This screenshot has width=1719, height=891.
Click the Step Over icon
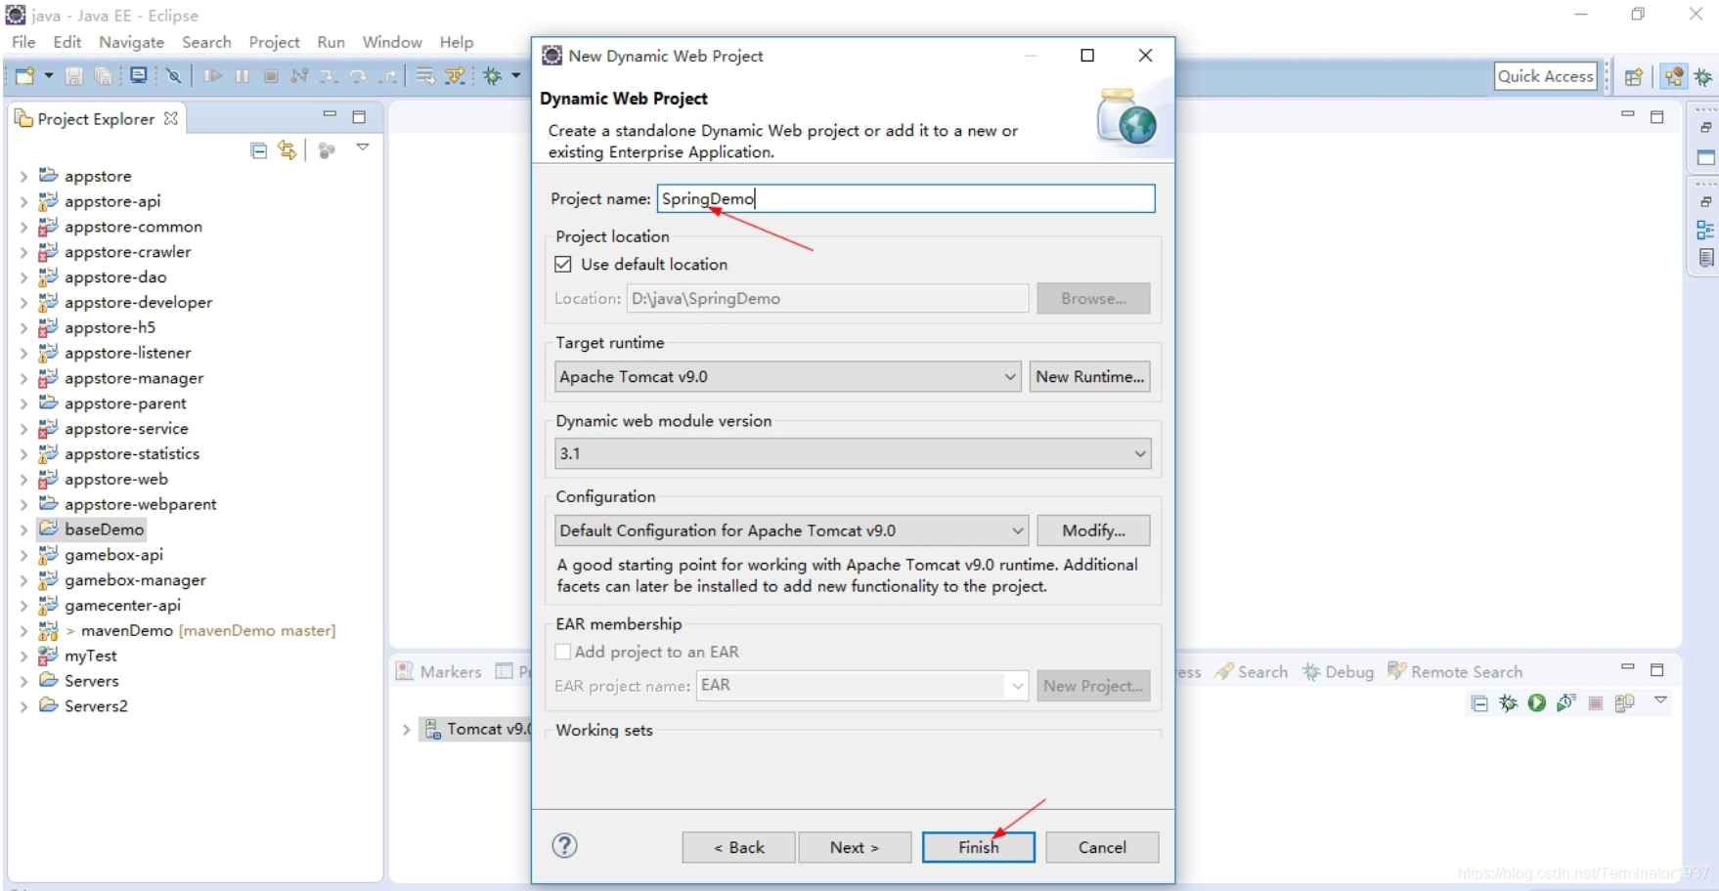point(358,76)
